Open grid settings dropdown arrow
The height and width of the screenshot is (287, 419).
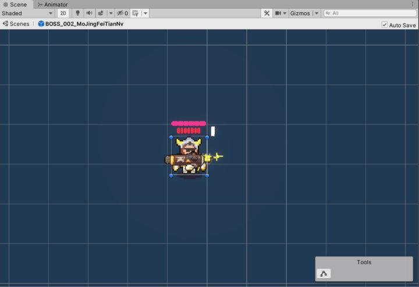(x=145, y=13)
